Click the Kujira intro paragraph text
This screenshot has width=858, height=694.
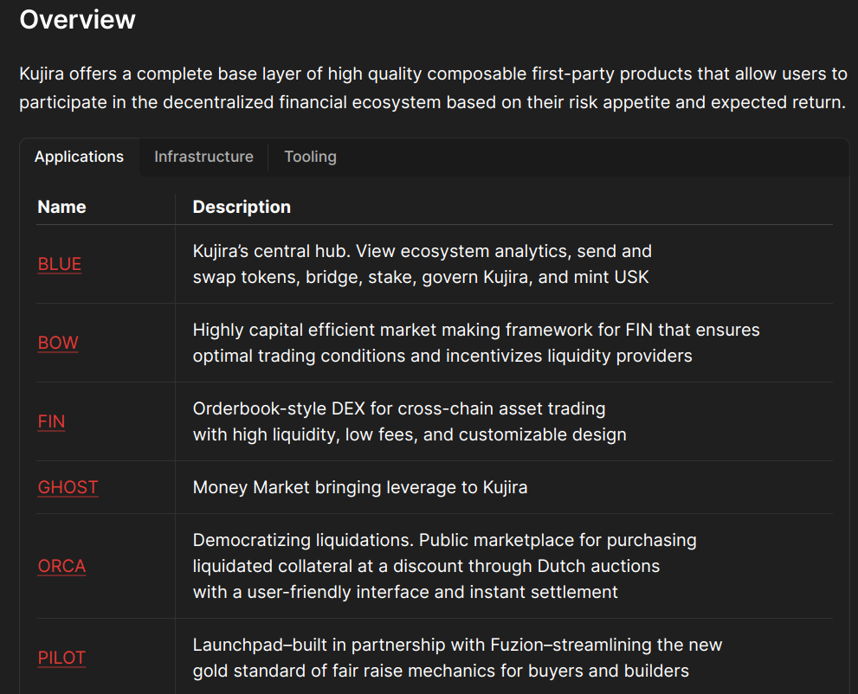pos(434,88)
